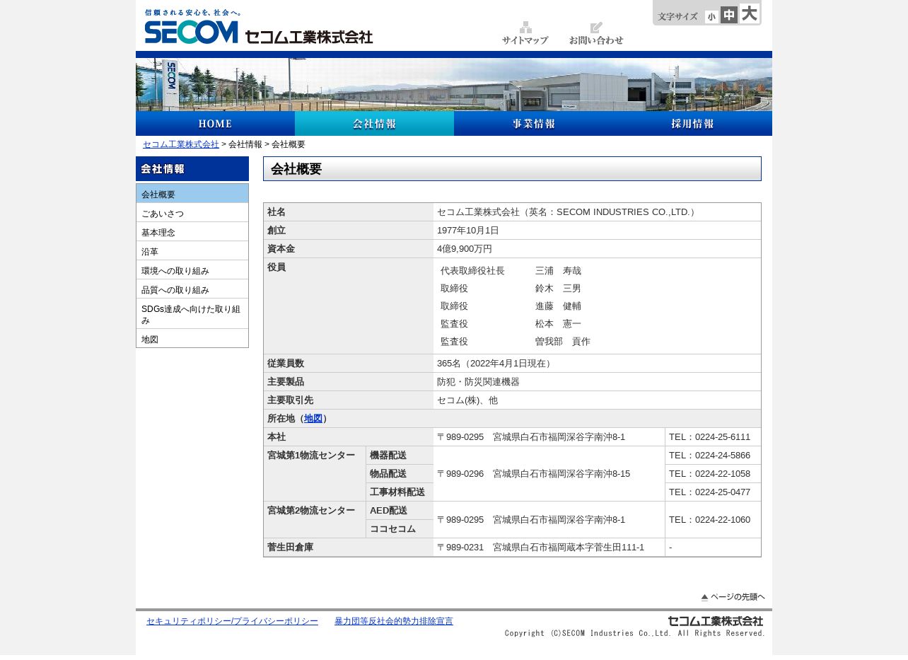908x660 pixels.
Task: Open 暴力団等反社会的勢力排除宣言 footer link
Action: click(394, 621)
